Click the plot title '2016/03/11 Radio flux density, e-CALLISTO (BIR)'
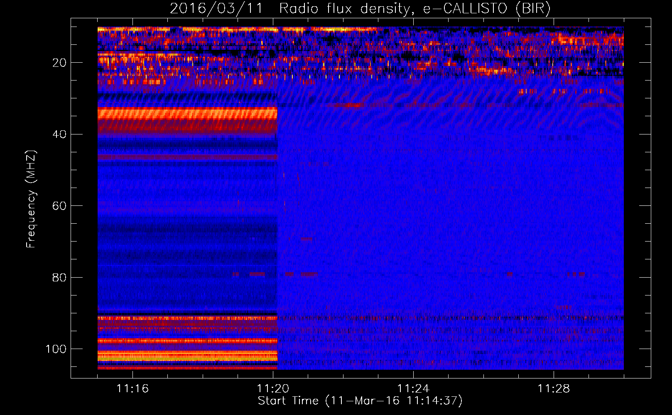The height and width of the screenshot is (415, 672). pyautogui.click(x=360, y=8)
